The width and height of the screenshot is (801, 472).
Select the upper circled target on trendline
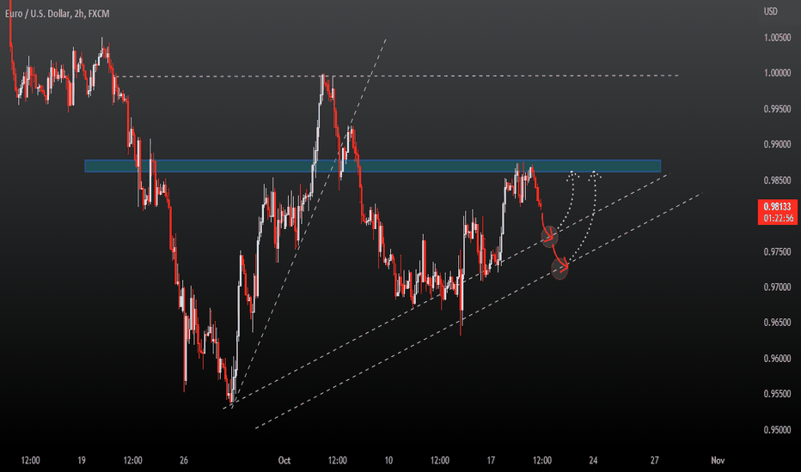pyautogui.click(x=549, y=237)
